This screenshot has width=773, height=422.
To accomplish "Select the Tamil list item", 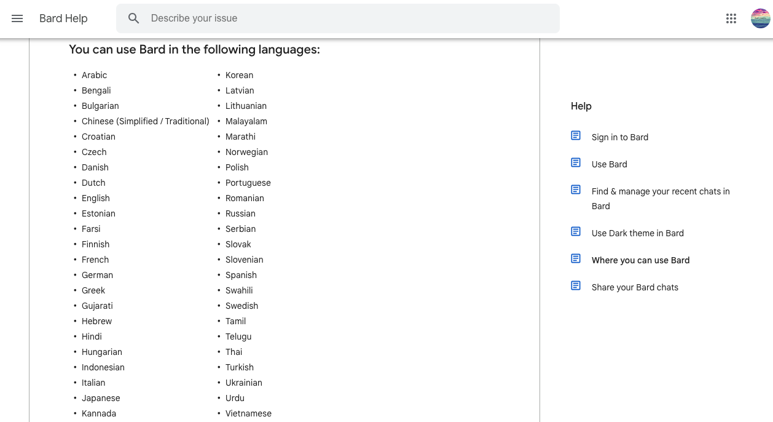I will 235,321.
